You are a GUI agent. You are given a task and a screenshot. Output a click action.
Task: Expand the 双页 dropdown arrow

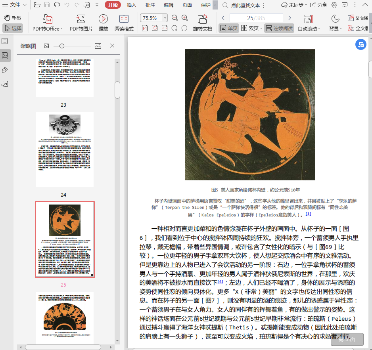click(x=261, y=29)
